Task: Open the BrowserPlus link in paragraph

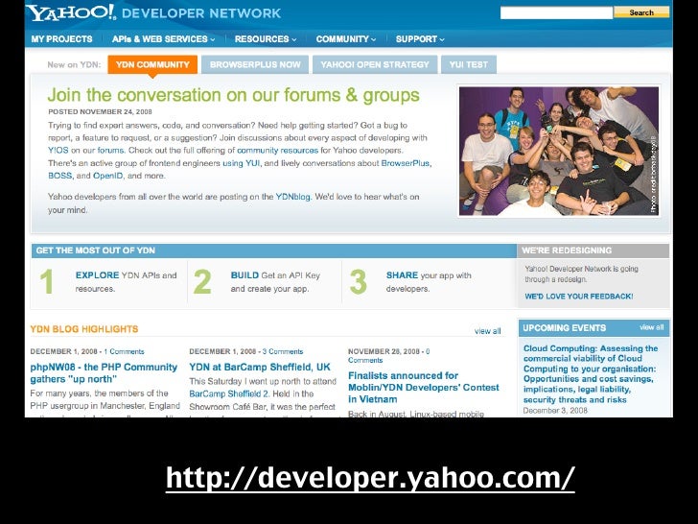Action: (x=405, y=163)
